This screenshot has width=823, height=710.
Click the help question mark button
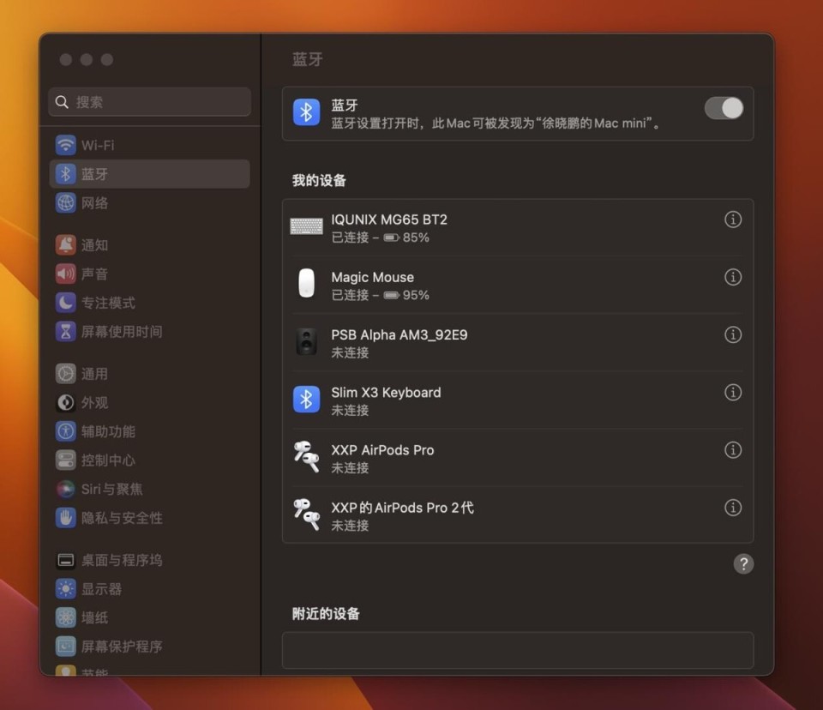(743, 564)
